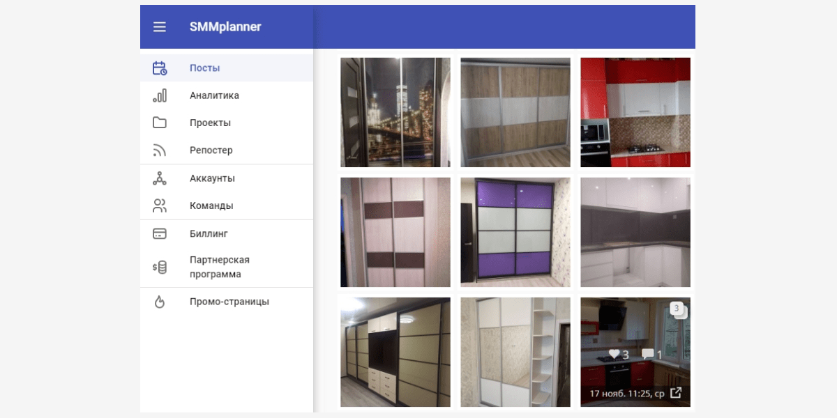Click the Команды people icon
This screenshot has width=837, height=418.
point(160,206)
